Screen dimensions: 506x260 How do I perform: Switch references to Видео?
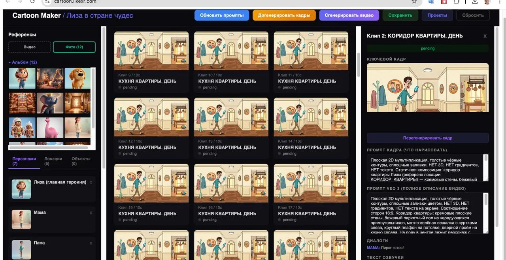click(30, 47)
